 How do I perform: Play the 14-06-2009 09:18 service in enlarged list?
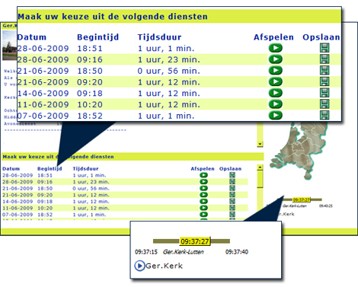tap(276, 93)
